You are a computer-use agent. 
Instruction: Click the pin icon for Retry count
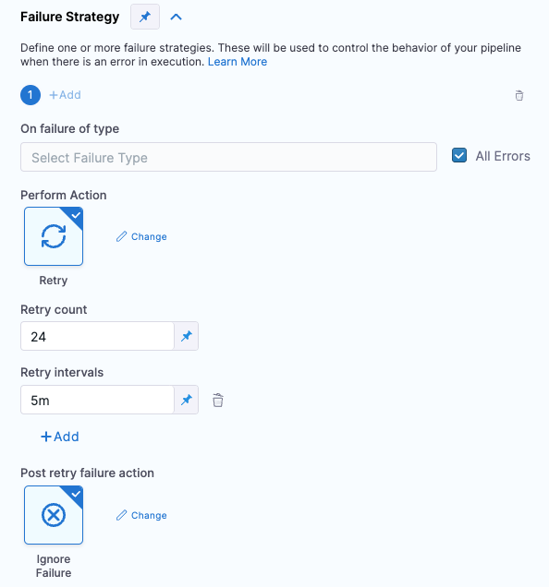pyautogui.click(x=187, y=336)
